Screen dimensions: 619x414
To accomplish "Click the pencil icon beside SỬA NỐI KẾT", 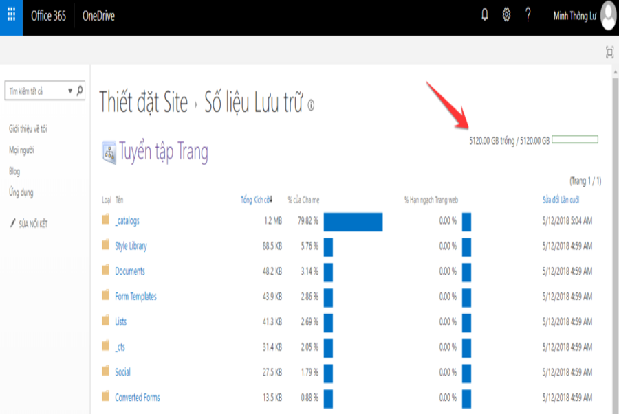I will pyautogui.click(x=12, y=224).
